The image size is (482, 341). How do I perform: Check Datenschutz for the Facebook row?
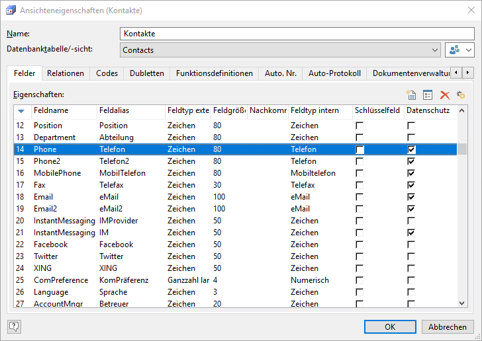[411, 245]
